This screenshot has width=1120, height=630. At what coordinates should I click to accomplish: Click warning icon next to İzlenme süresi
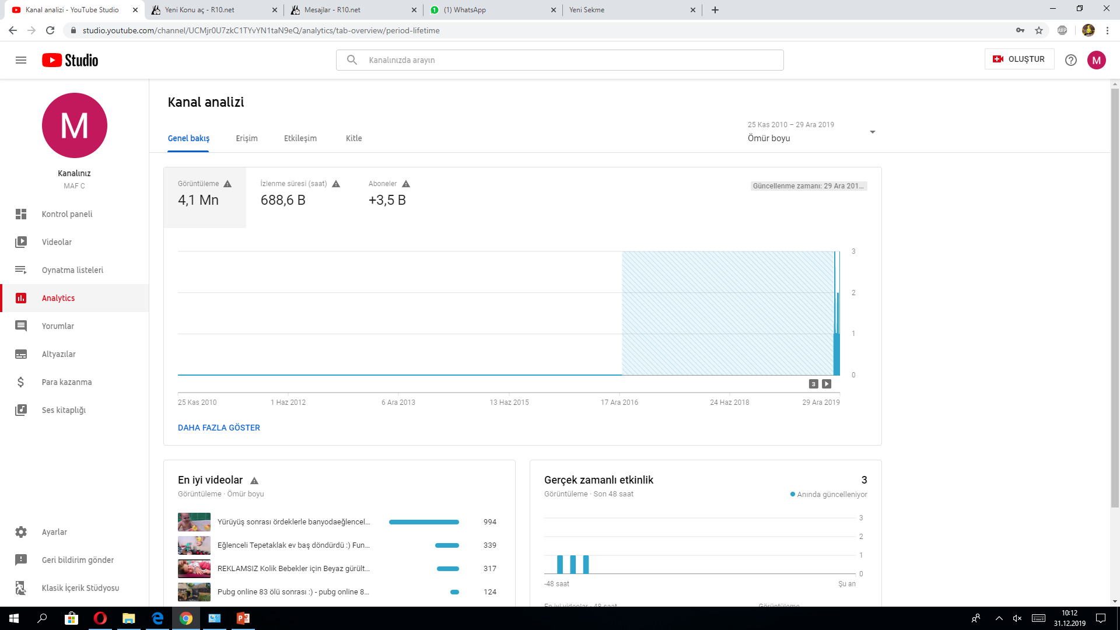(x=336, y=184)
